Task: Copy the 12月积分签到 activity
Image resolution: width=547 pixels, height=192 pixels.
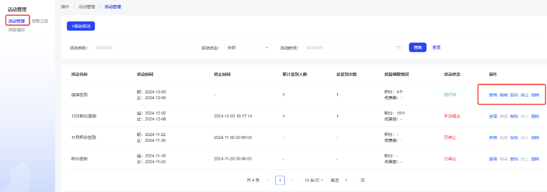Action: [514, 116]
